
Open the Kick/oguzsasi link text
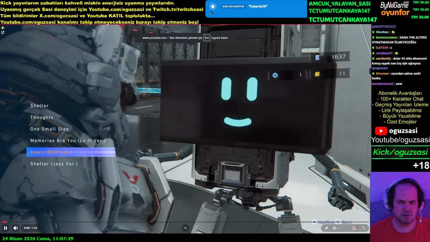pyautogui.click(x=400, y=152)
